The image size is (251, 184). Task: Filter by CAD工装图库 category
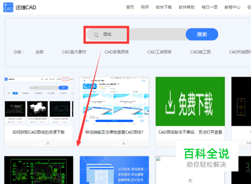click(x=159, y=52)
